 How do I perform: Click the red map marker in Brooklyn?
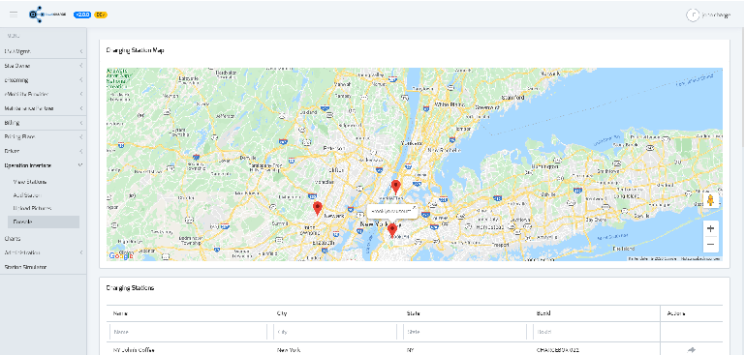tap(392, 230)
